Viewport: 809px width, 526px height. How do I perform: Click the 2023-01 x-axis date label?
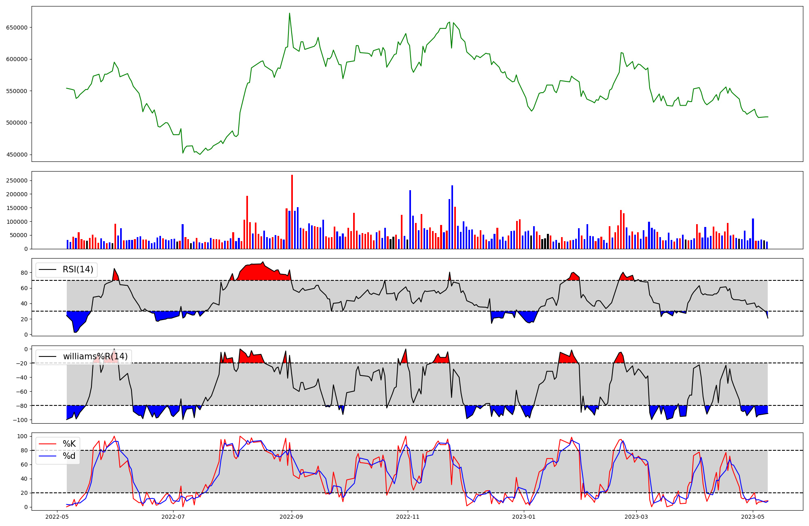click(524, 516)
